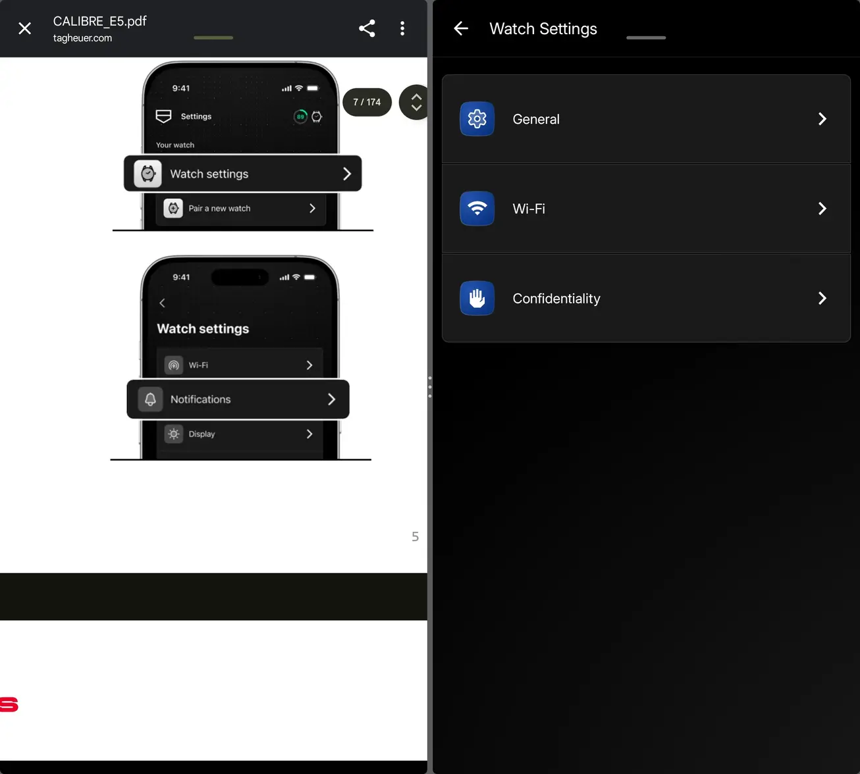The image size is (860, 774).
Task: Tap the PDF app's top drag handle
Action: pyautogui.click(x=213, y=38)
